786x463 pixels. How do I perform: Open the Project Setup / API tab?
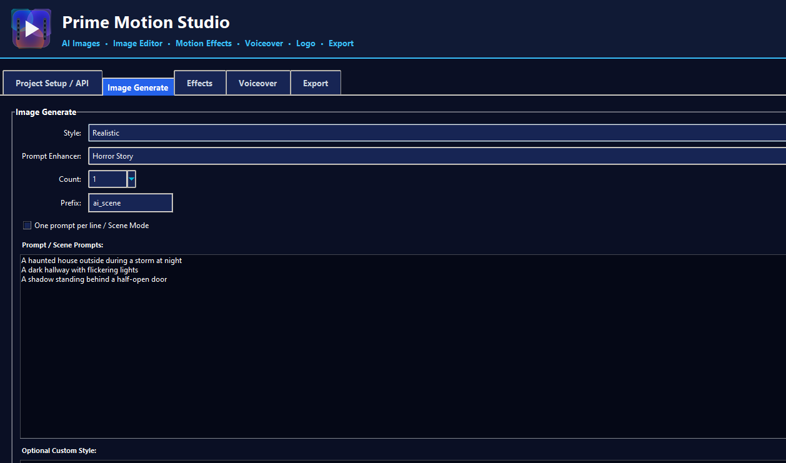click(52, 83)
